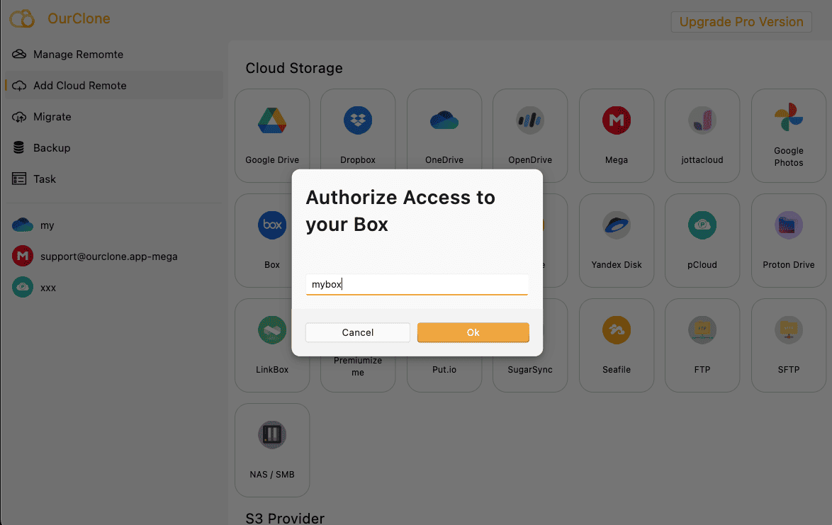This screenshot has height=525, width=832.
Task: Choose the Mega icon in Cloud Storage grid
Action: 616,120
